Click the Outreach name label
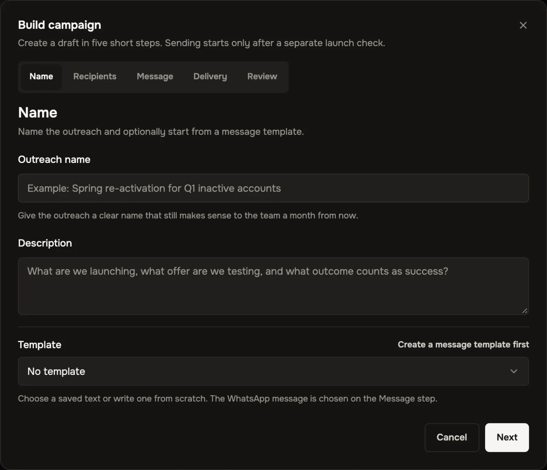Image resolution: width=547 pixels, height=470 pixels. 54,160
